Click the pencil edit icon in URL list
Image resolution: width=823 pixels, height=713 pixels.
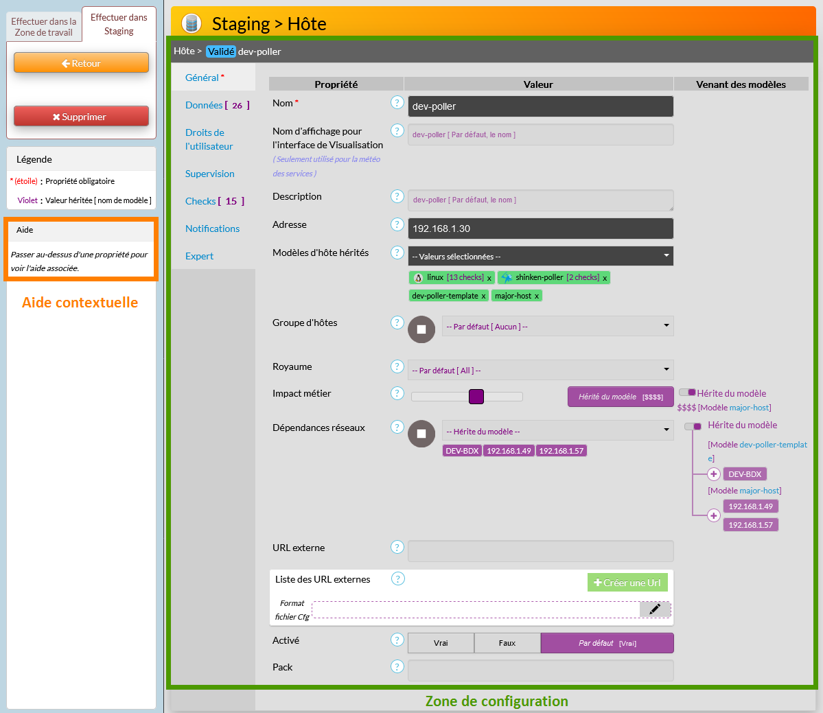tap(655, 609)
